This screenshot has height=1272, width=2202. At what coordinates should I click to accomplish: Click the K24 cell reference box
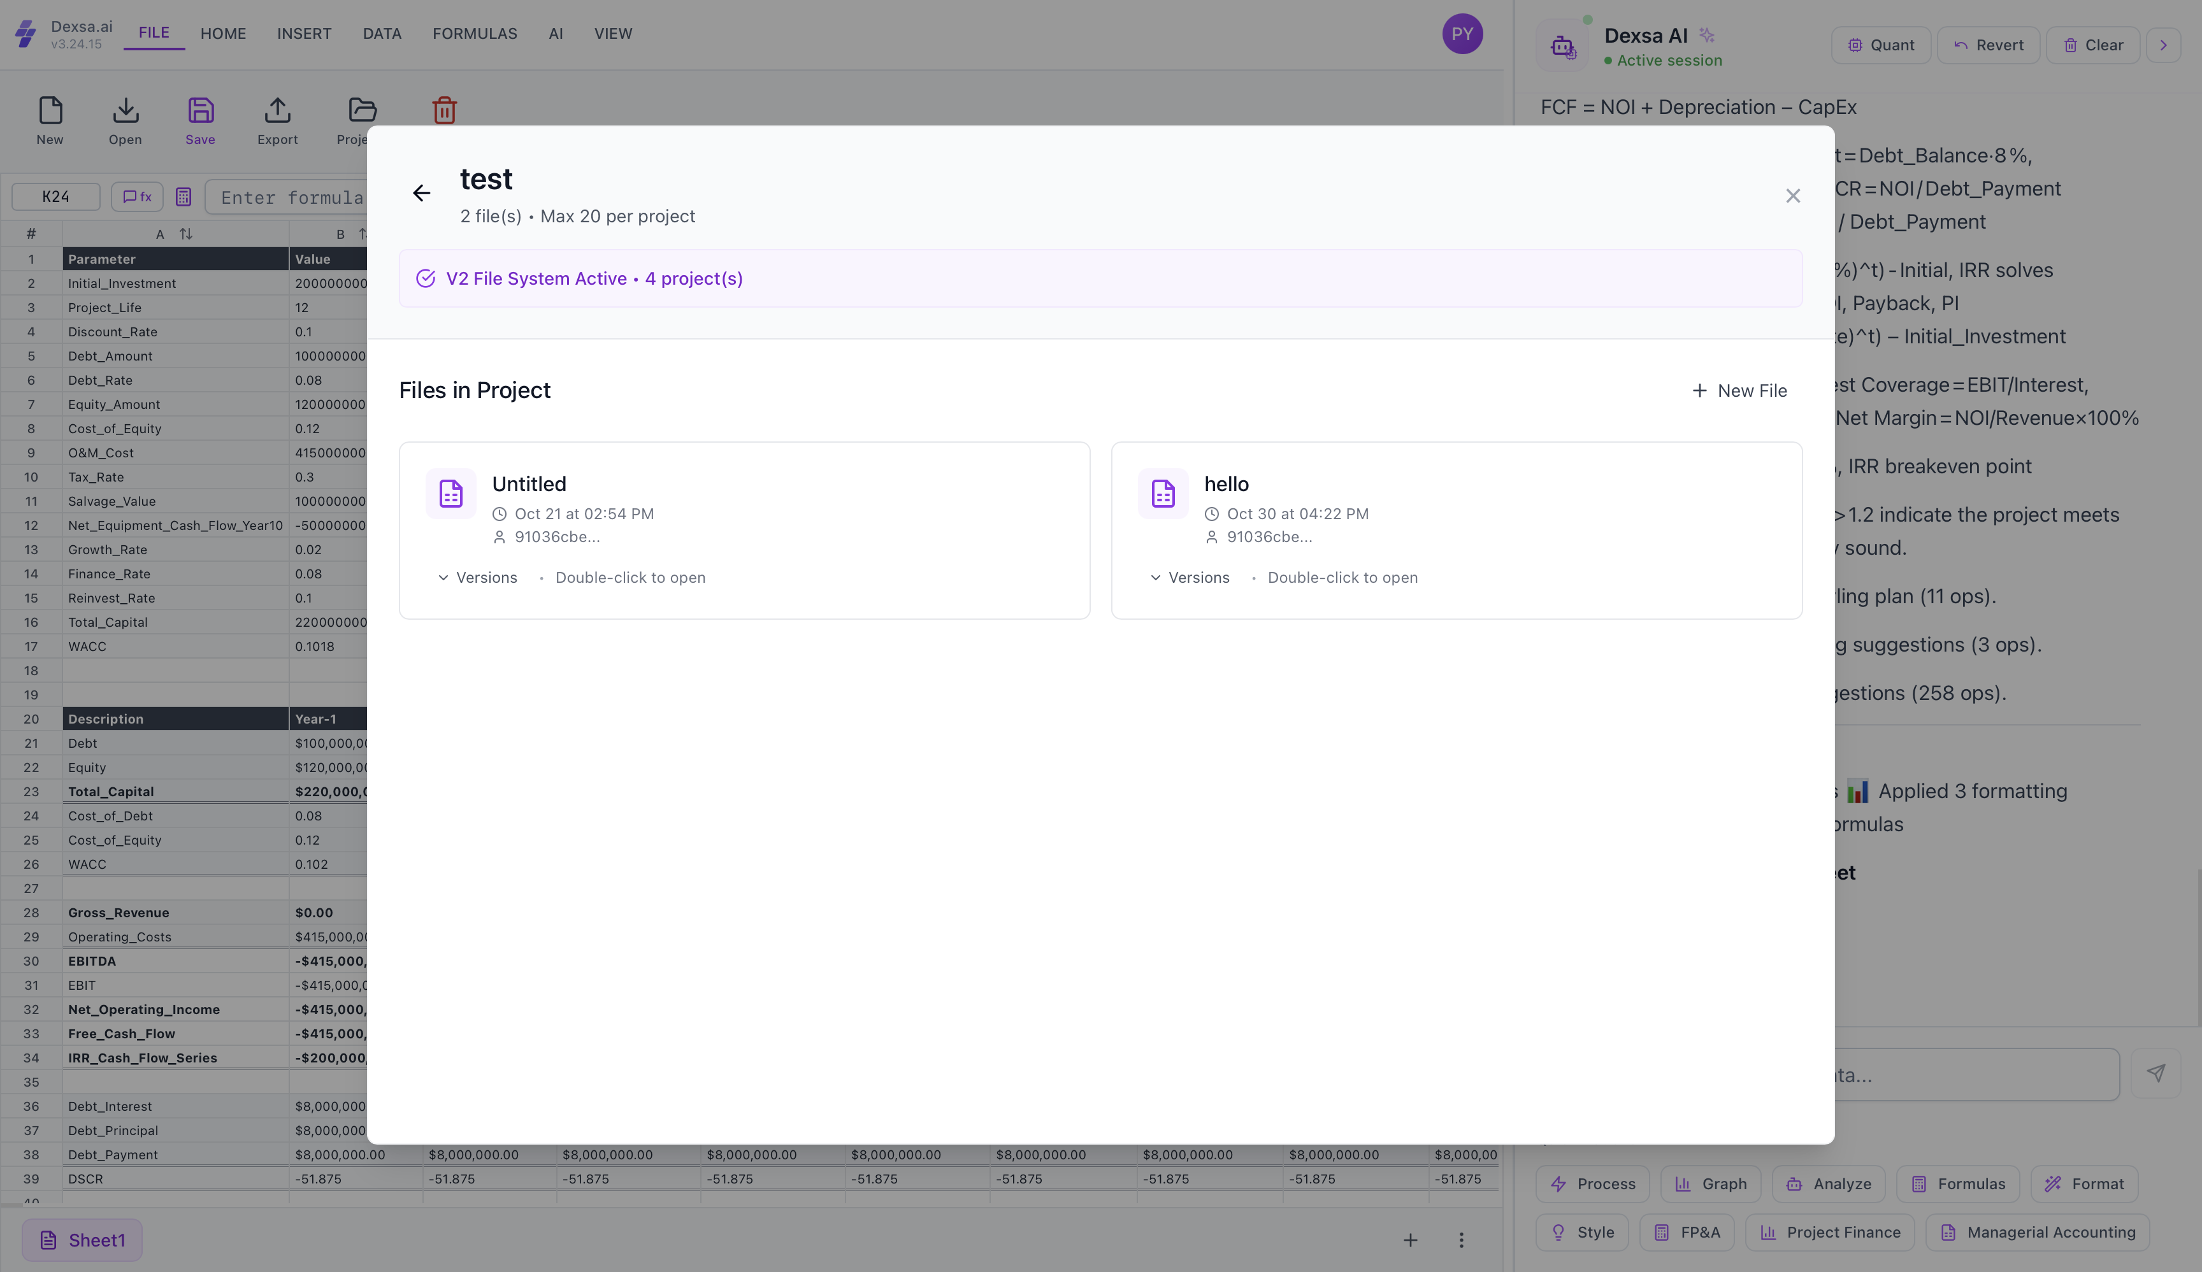coord(56,197)
